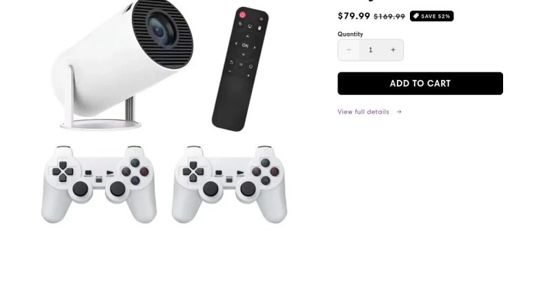559x292 pixels.
Task: Click the white projector image
Action: click(123, 64)
